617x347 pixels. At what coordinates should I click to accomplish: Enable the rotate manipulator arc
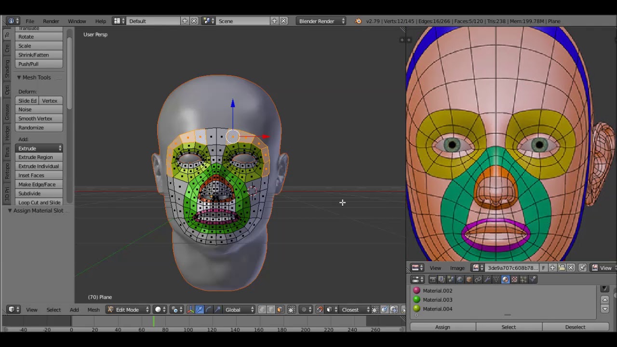pos(209,310)
